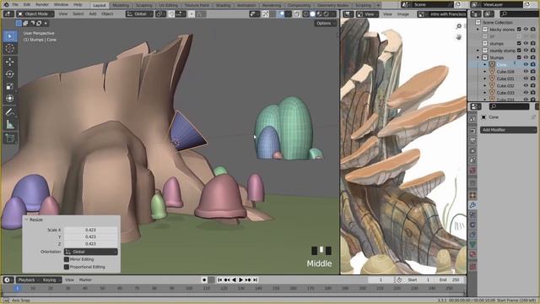Jump to timeline end frame
The image size is (540, 304).
coord(255,280)
